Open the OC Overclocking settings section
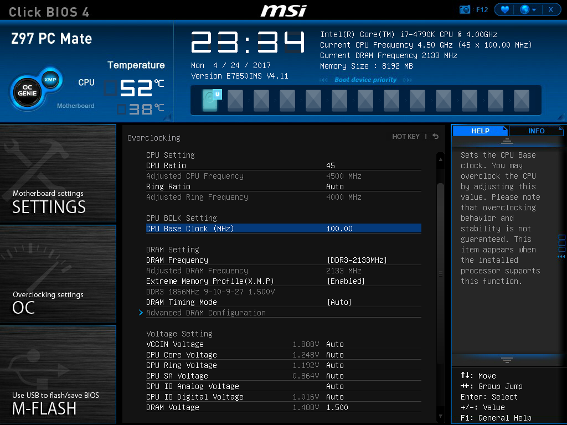Screen dimensions: 567x425 pyautogui.click(x=58, y=274)
